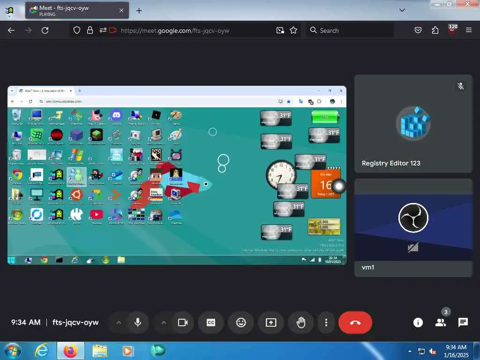Open Meeting details info icon
The height and width of the screenshot is (360, 480).
click(x=418, y=322)
